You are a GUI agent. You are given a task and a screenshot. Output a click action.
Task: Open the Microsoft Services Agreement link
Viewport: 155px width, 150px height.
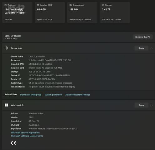[x=25, y=132]
